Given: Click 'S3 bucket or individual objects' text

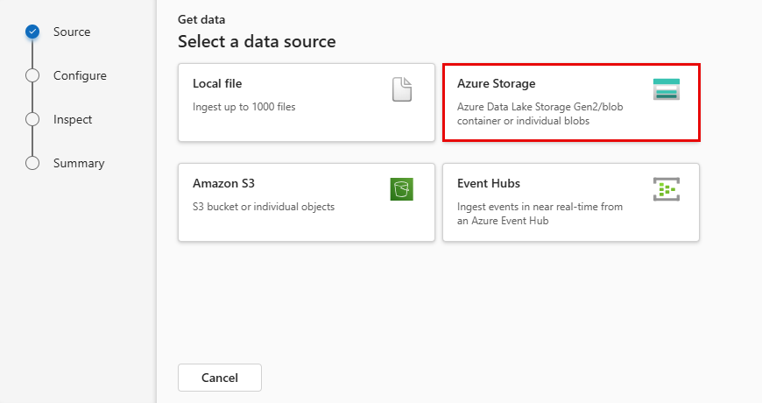Looking at the screenshot, I should click(x=264, y=207).
